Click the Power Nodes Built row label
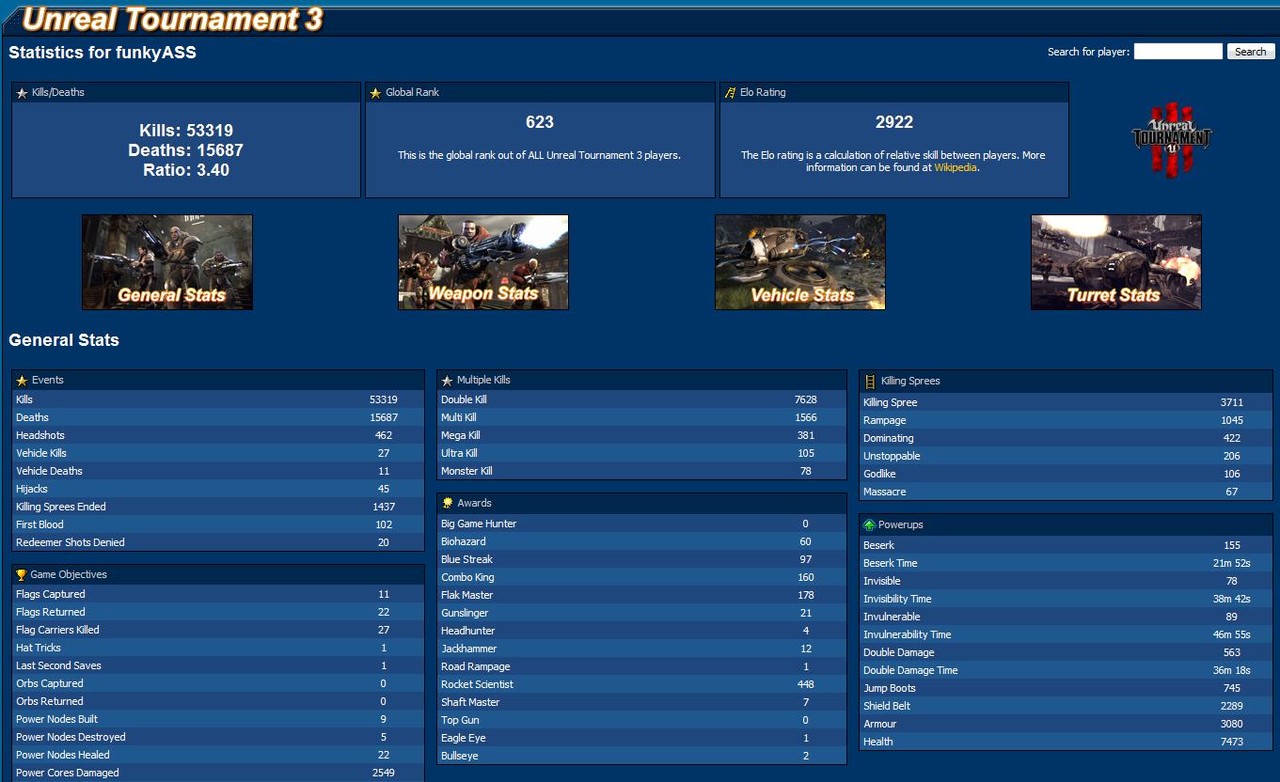This screenshot has width=1280, height=782. point(56,719)
